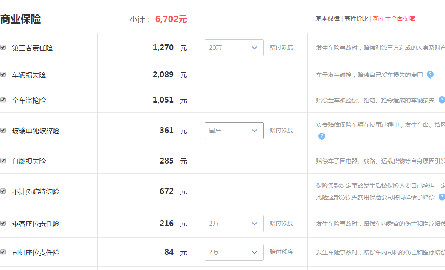This screenshot has height=270, width=445.
Task: Expand 乘客座位责任险 2万 coverage dropdown
Action: 234,224
